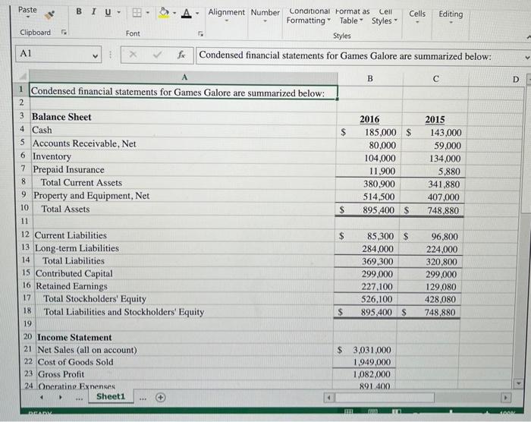Click the Format Painter brush icon
The height and width of the screenshot is (422, 531).
pos(50,15)
